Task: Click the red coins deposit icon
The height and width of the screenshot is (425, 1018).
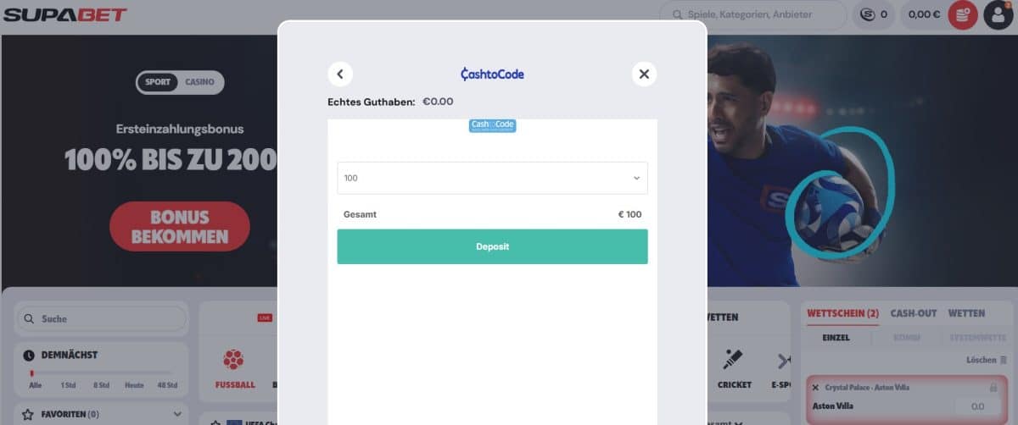Action: pos(963,14)
